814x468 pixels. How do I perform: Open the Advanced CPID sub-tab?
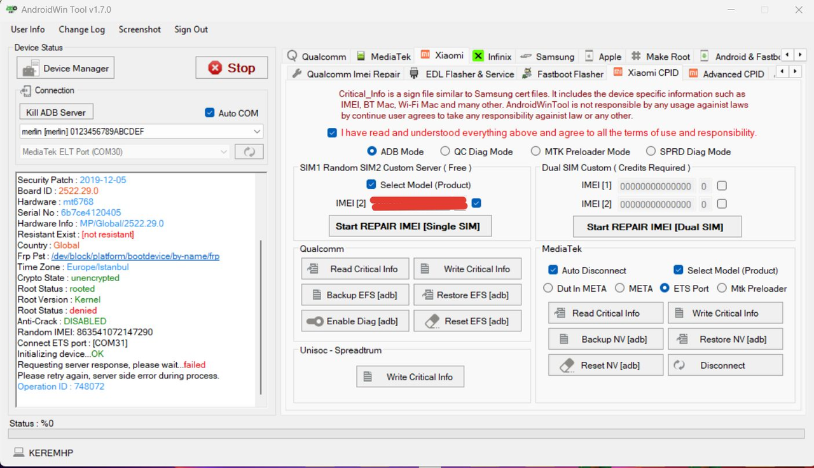pos(726,74)
